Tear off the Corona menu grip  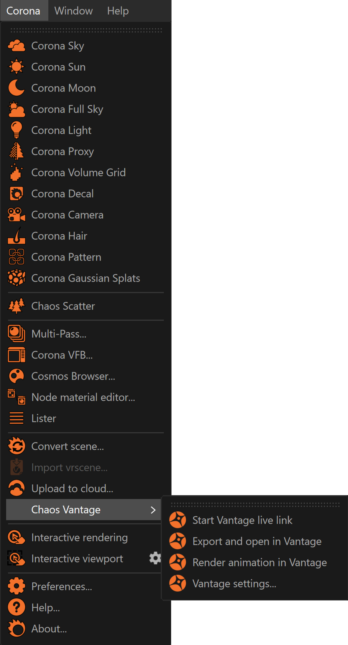(x=86, y=30)
